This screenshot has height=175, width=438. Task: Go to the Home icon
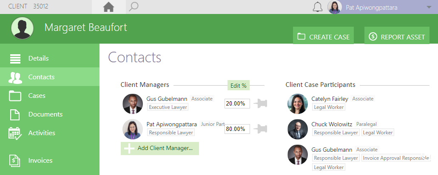[x=109, y=7]
